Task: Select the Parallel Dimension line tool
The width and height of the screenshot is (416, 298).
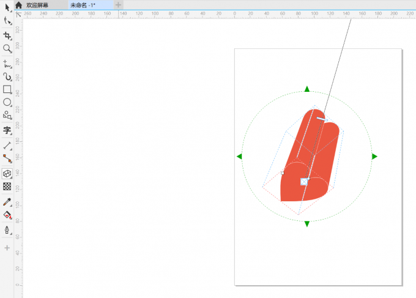Action: (7, 146)
